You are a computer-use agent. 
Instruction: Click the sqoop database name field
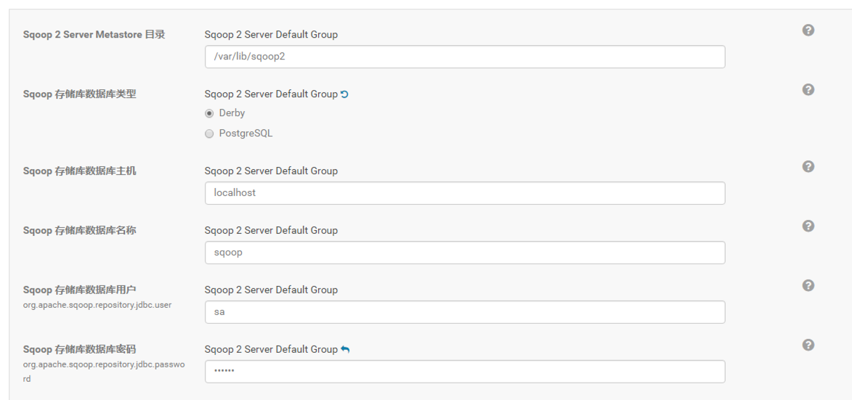pyautogui.click(x=465, y=253)
